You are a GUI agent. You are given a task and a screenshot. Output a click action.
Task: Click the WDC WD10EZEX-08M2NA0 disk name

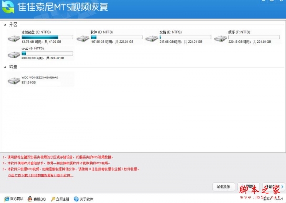pos(40,77)
